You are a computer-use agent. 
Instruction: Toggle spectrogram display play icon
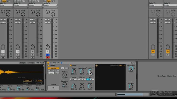click(x=97, y=65)
